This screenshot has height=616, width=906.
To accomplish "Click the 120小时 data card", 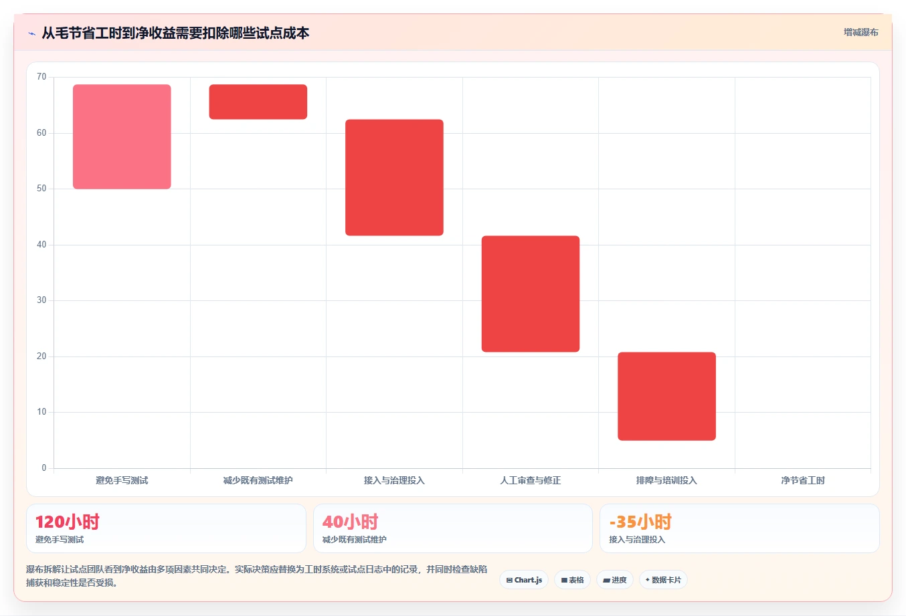I will click(166, 528).
